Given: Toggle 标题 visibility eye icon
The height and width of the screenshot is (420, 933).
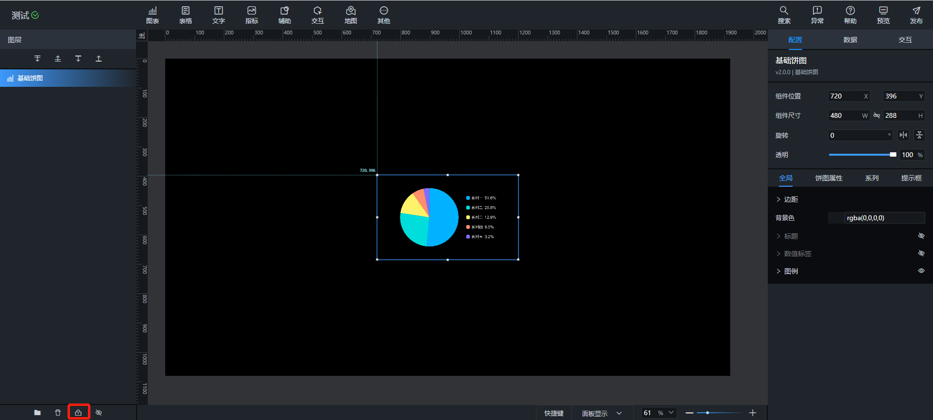Looking at the screenshot, I should tap(921, 236).
